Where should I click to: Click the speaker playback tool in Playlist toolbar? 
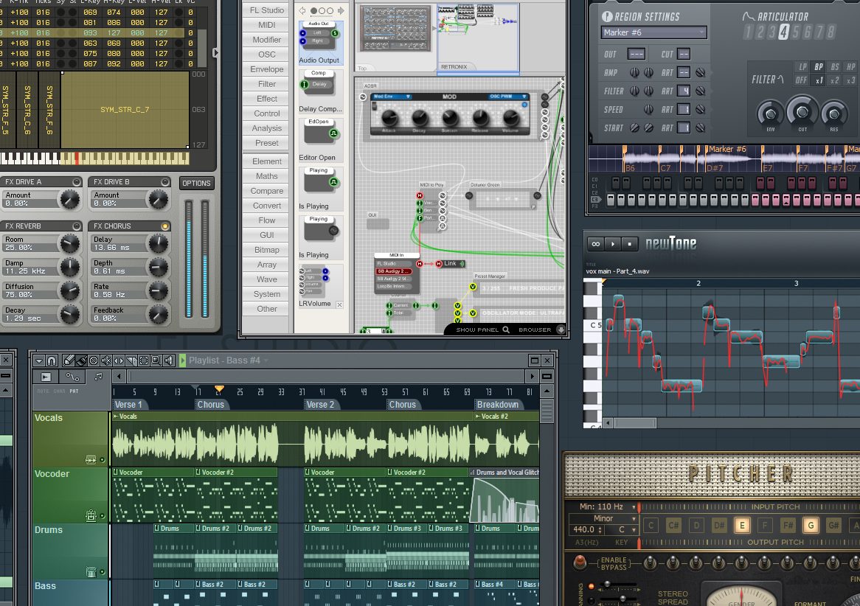[x=169, y=361]
